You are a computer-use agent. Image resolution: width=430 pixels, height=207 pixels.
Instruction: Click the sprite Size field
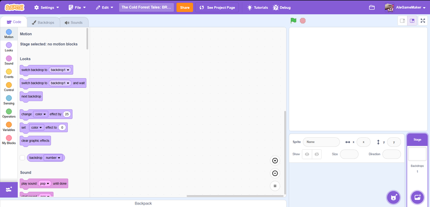click(349, 154)
